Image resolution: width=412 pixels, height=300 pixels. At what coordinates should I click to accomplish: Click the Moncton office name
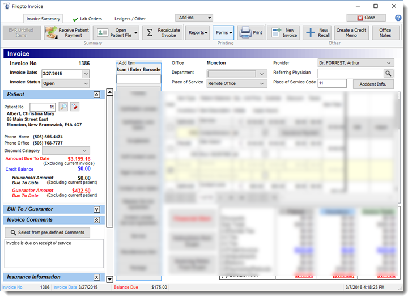coord(216,63)
